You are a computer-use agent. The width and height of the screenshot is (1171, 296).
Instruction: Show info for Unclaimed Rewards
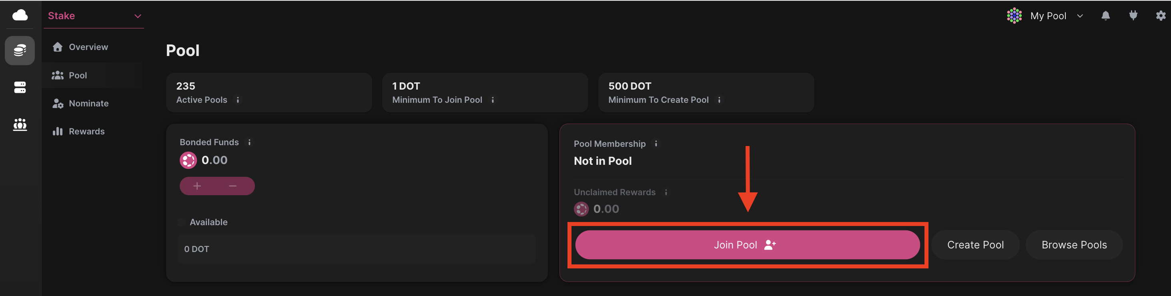[666, 192]
